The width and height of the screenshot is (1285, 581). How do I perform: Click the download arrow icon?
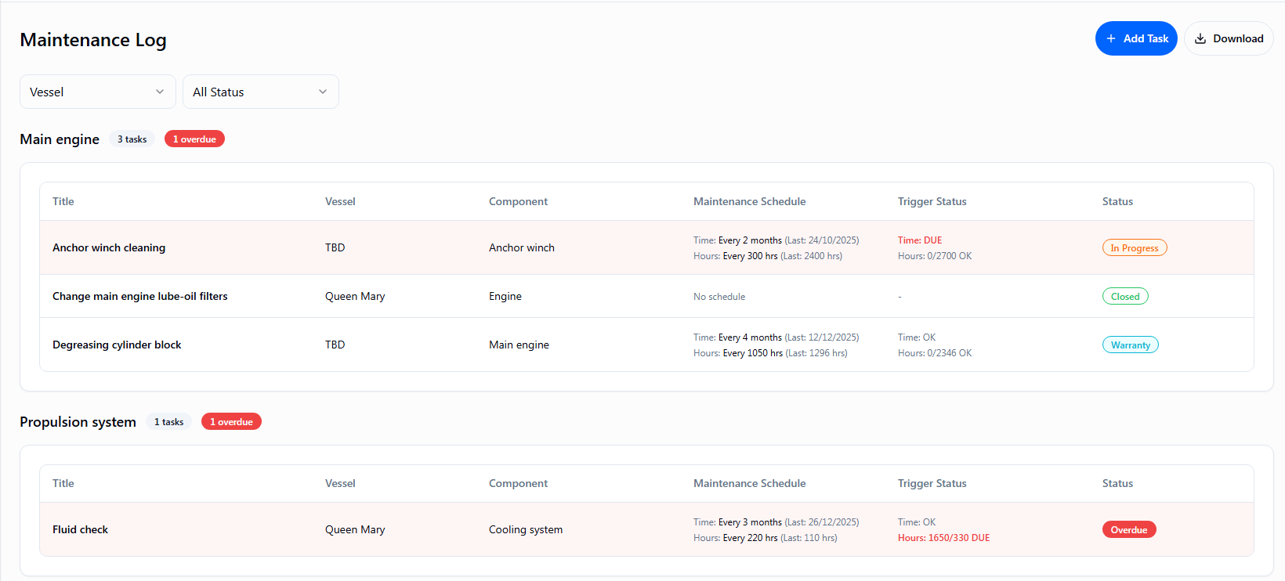click(1200, 38)
